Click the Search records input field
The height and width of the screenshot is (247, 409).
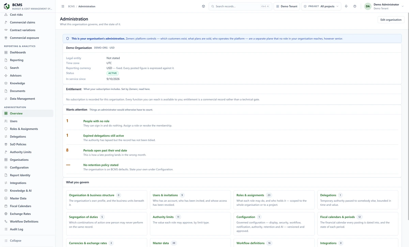coord(240,6)
